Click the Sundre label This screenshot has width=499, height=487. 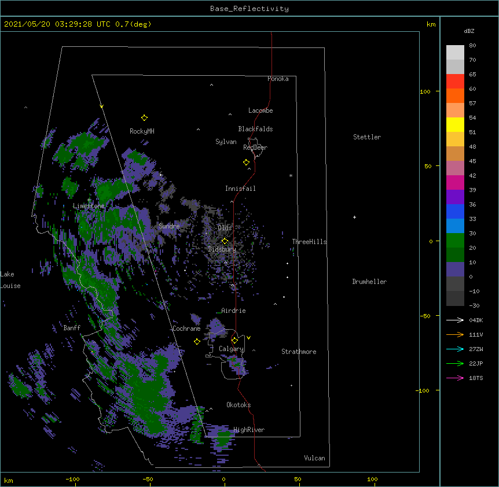pos(169,226)
